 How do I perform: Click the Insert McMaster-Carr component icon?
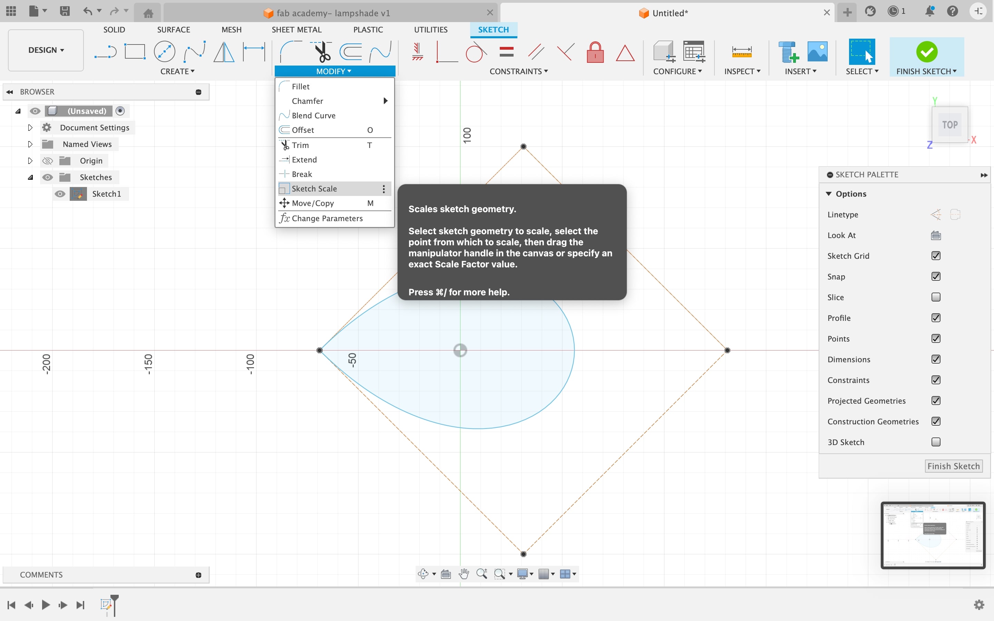point(788,52)
